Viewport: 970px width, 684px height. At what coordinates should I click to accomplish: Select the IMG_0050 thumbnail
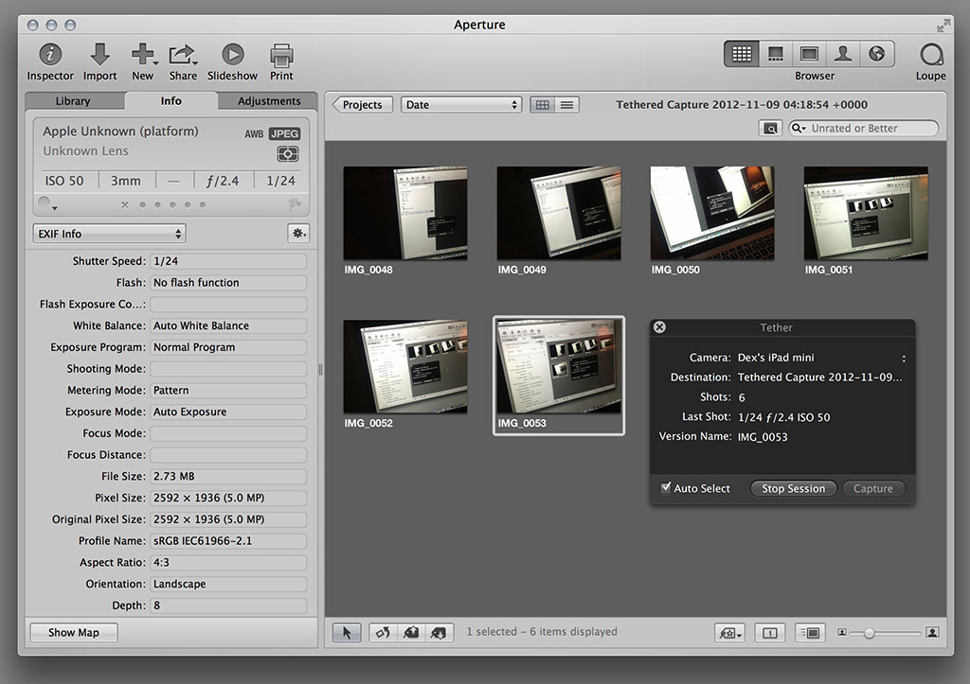[711, 213]
